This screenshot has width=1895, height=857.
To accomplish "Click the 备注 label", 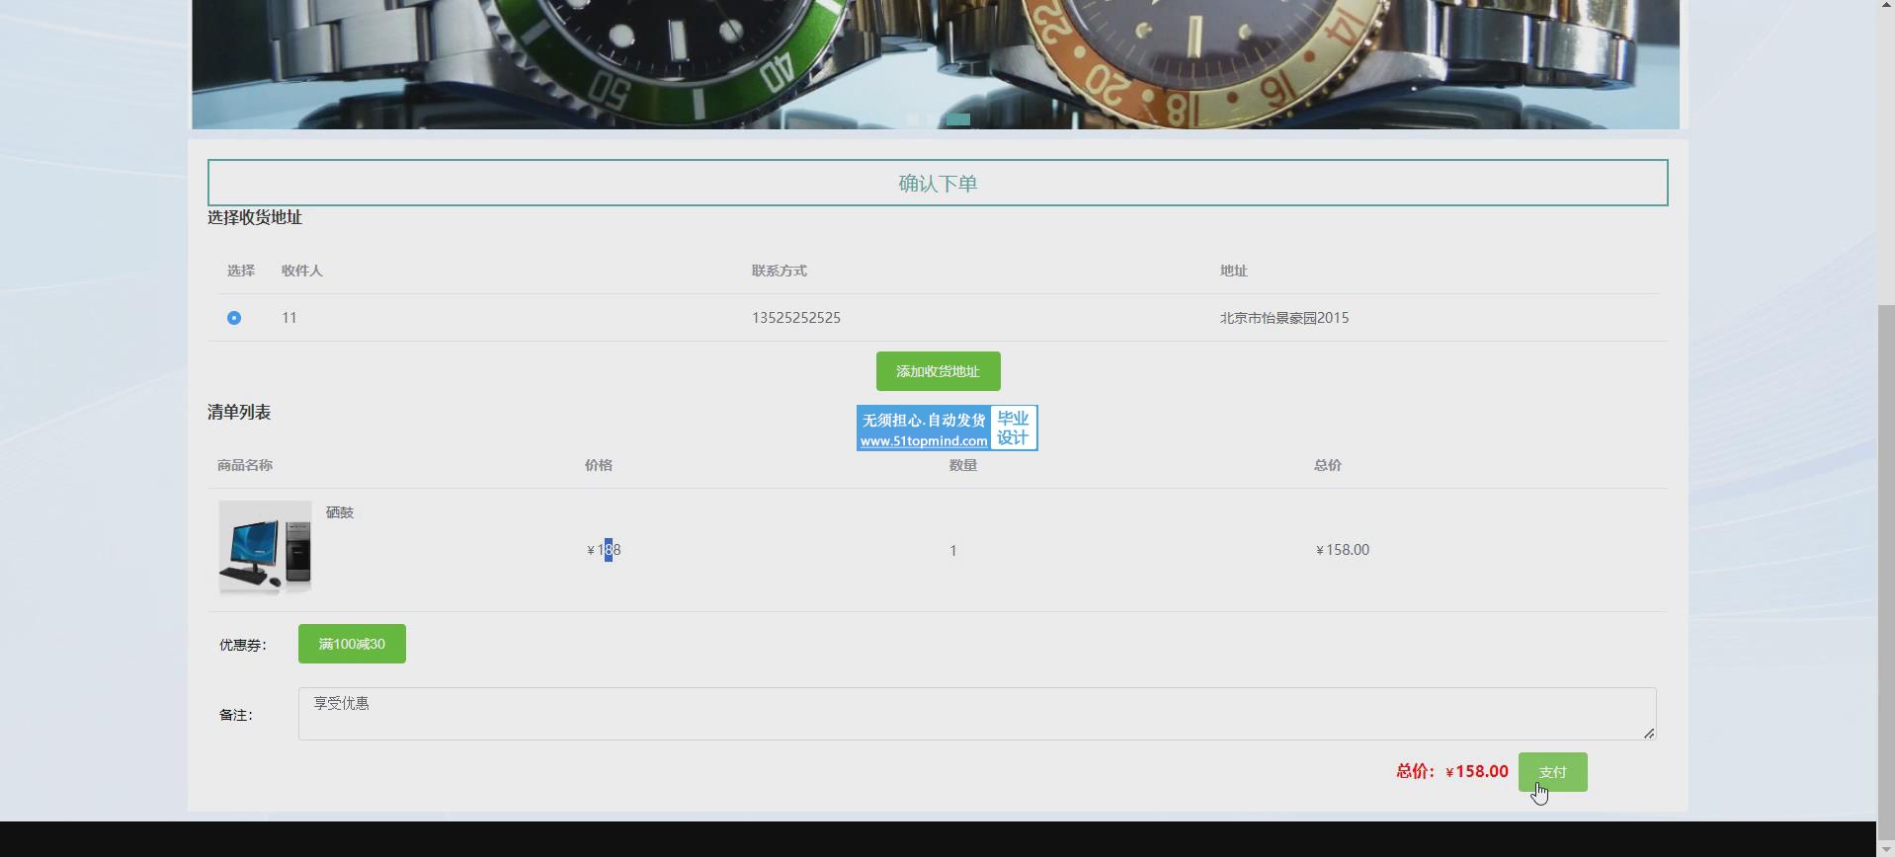I will [x=236, y=715].
